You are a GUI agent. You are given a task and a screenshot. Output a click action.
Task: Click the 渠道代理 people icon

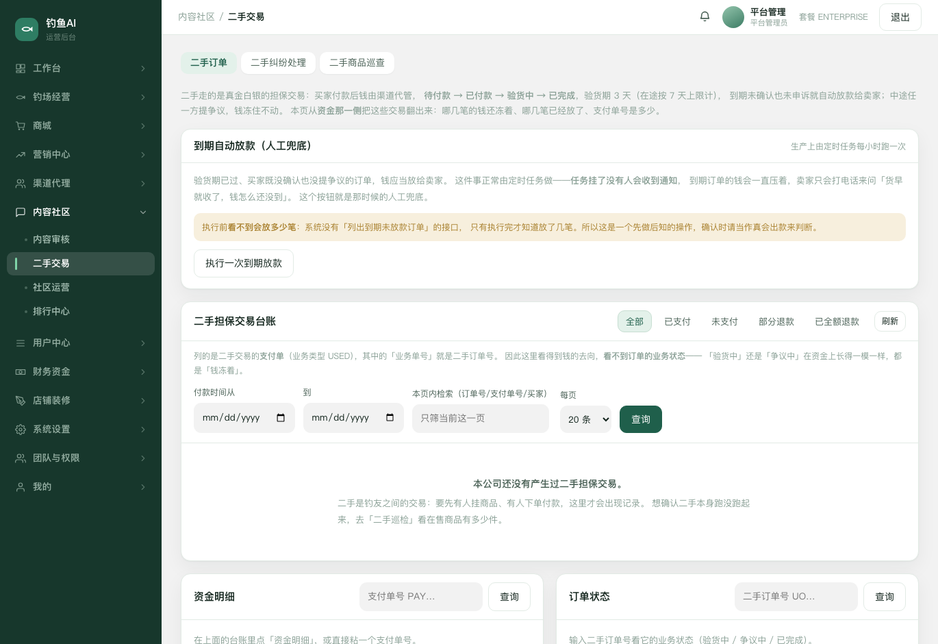coord(21,184)
